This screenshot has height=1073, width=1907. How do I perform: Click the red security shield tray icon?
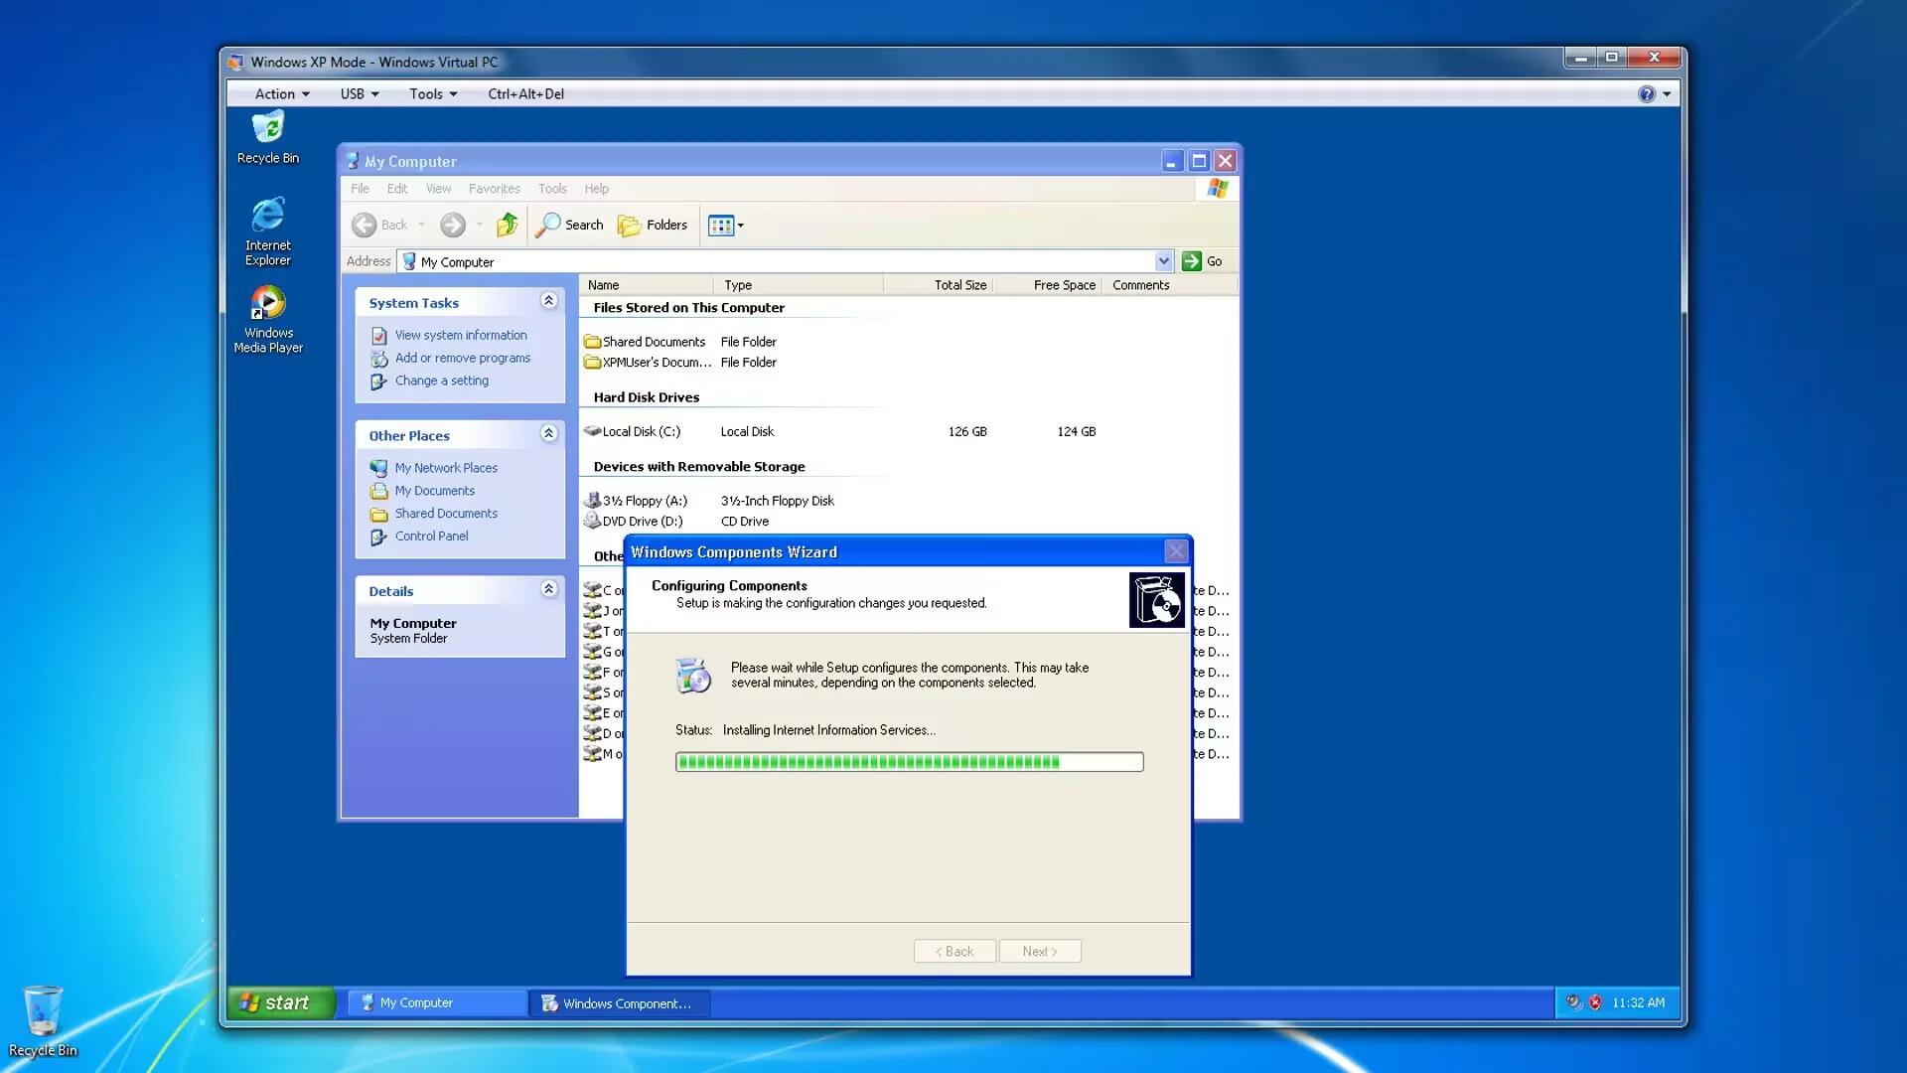(x=1595, y=1002)
